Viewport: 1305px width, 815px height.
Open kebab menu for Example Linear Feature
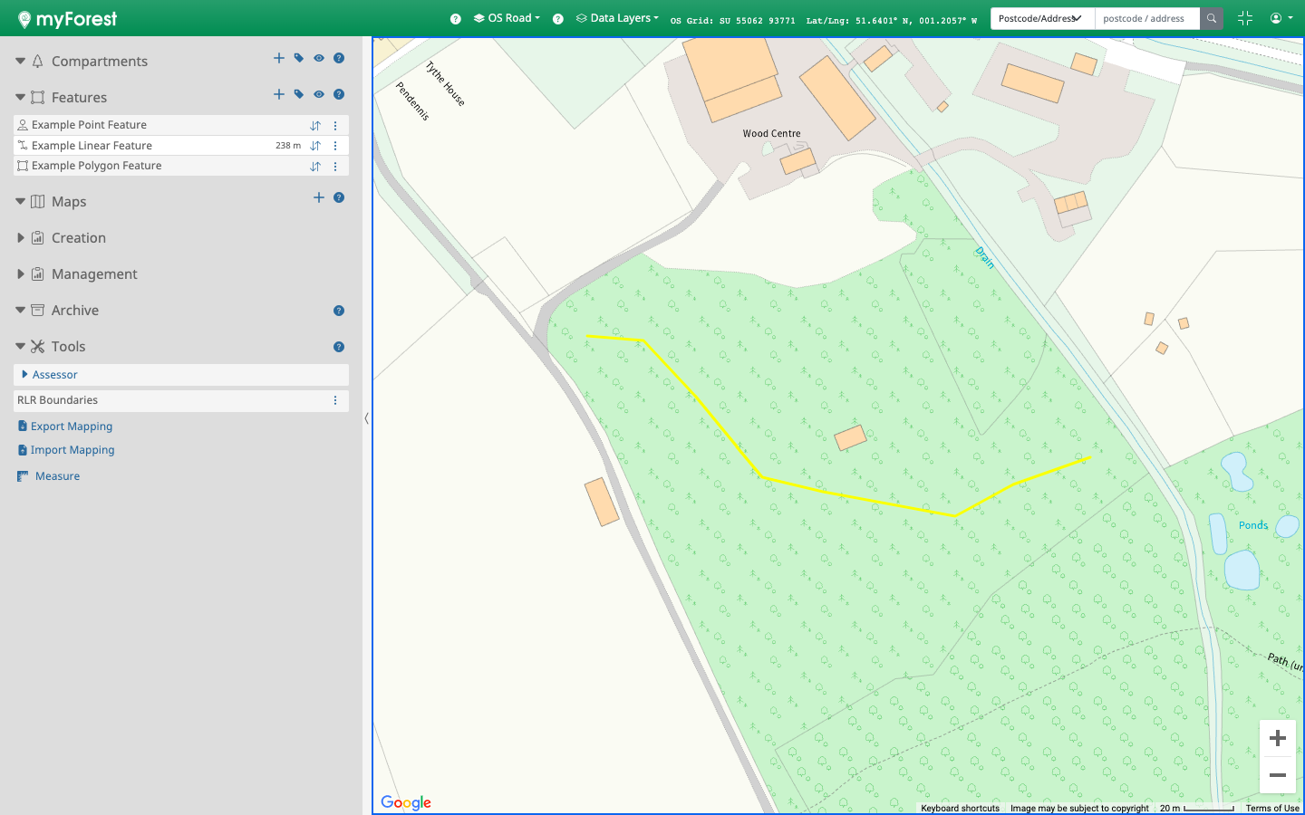(x=335, y=146)
